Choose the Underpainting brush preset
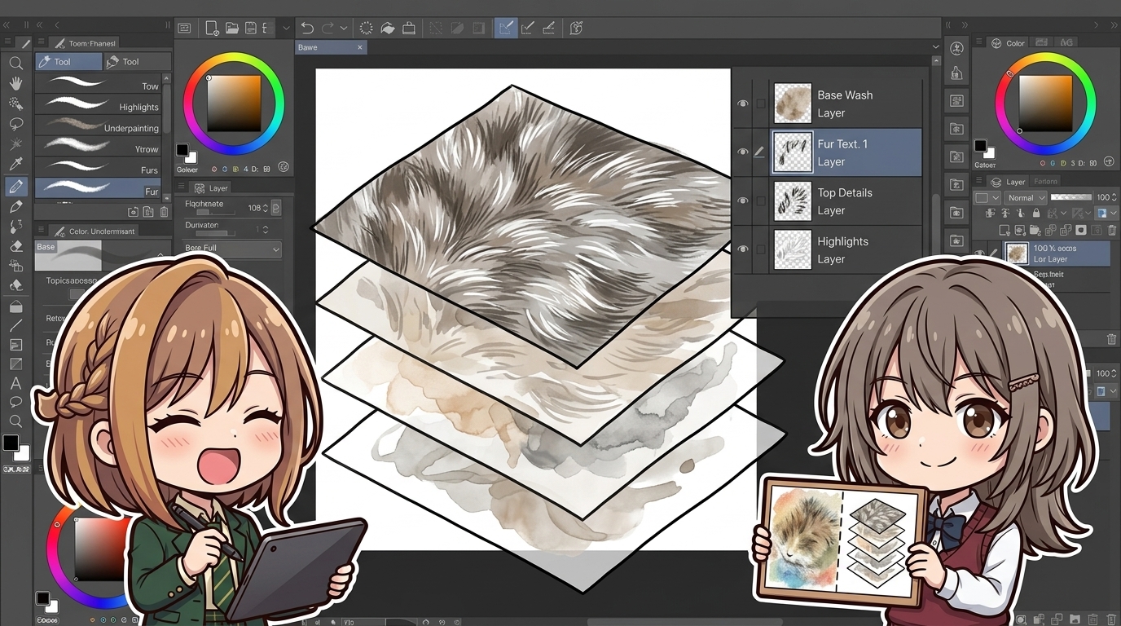1121x626 pixels. 99,127
